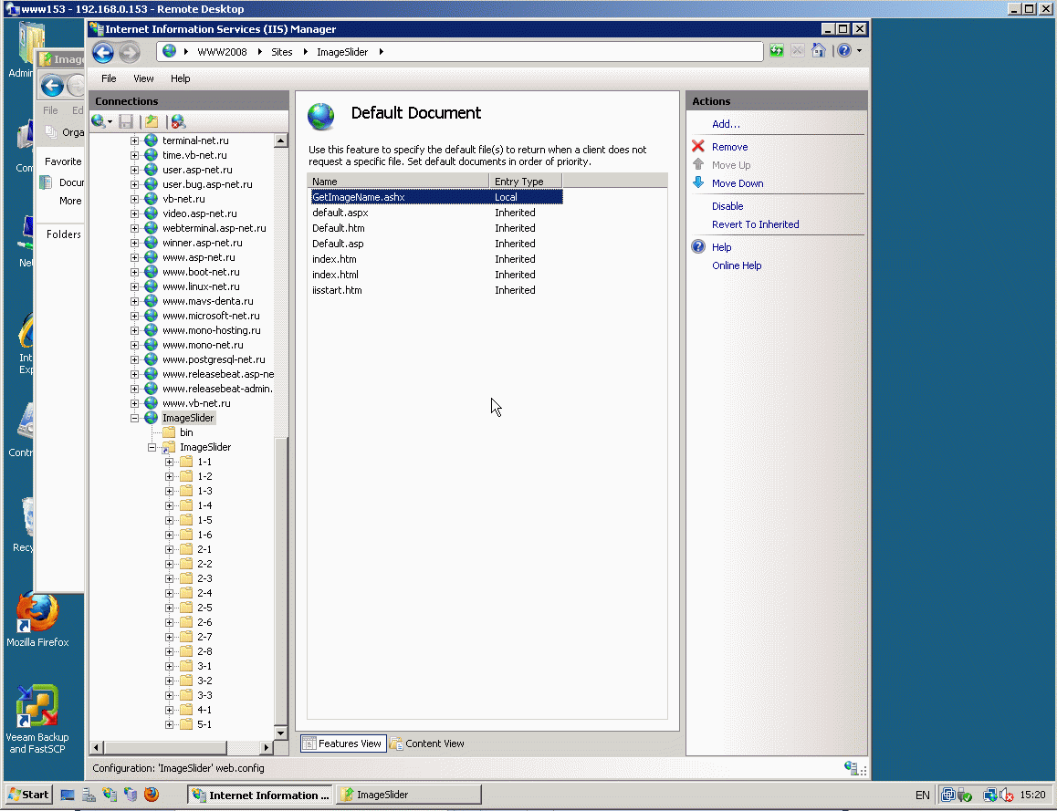Click the WWW2008 breadcrumb segment
Viewport: 1057px width, 811px height.
[222, 52]
